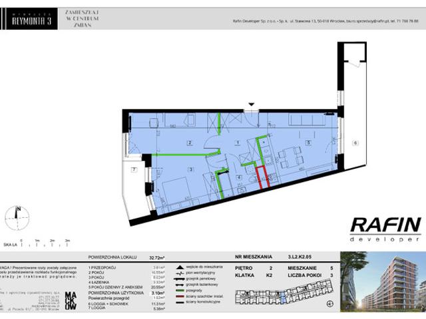Screen dimensions: 426x319
Task: Click the green 'przegrody' legend swatch
Action: 180,290
